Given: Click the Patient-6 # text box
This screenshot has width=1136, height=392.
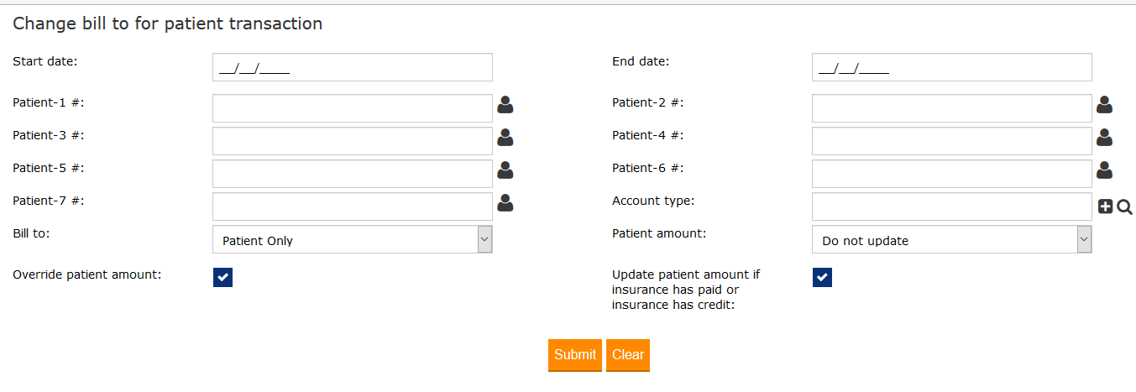Looking at the screenshot, I should [x=951, y=174].
